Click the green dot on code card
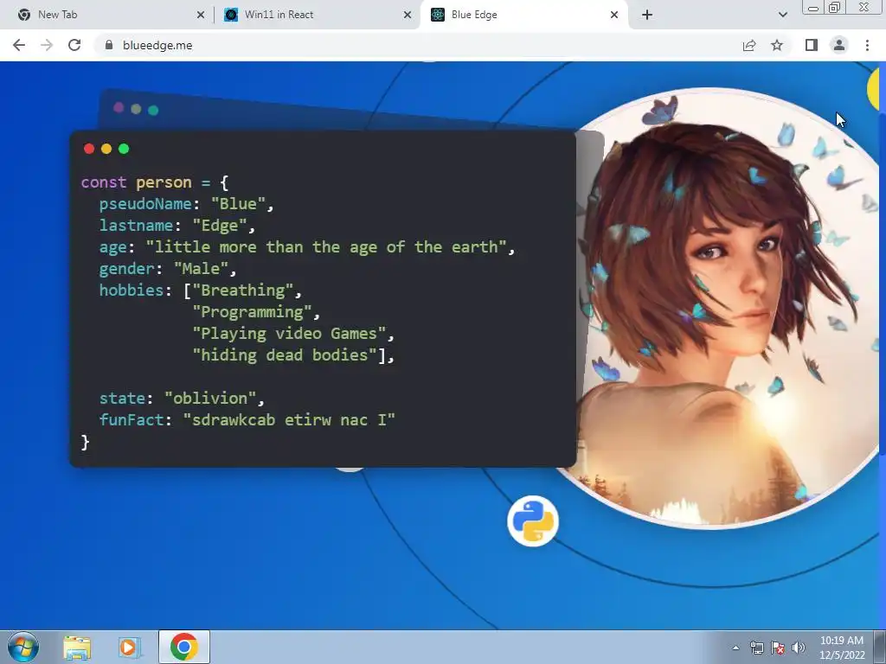The height and width of the screenshot is (664, 886). tap(124, 149)
